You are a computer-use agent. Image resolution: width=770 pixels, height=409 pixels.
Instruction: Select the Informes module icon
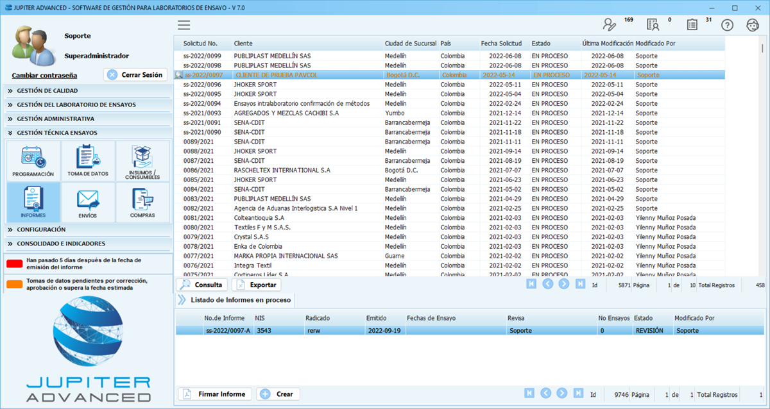[33, 202]
